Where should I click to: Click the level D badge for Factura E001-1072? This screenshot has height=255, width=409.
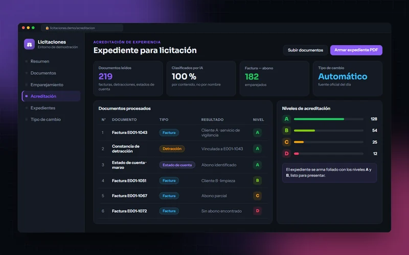(258, 211)
